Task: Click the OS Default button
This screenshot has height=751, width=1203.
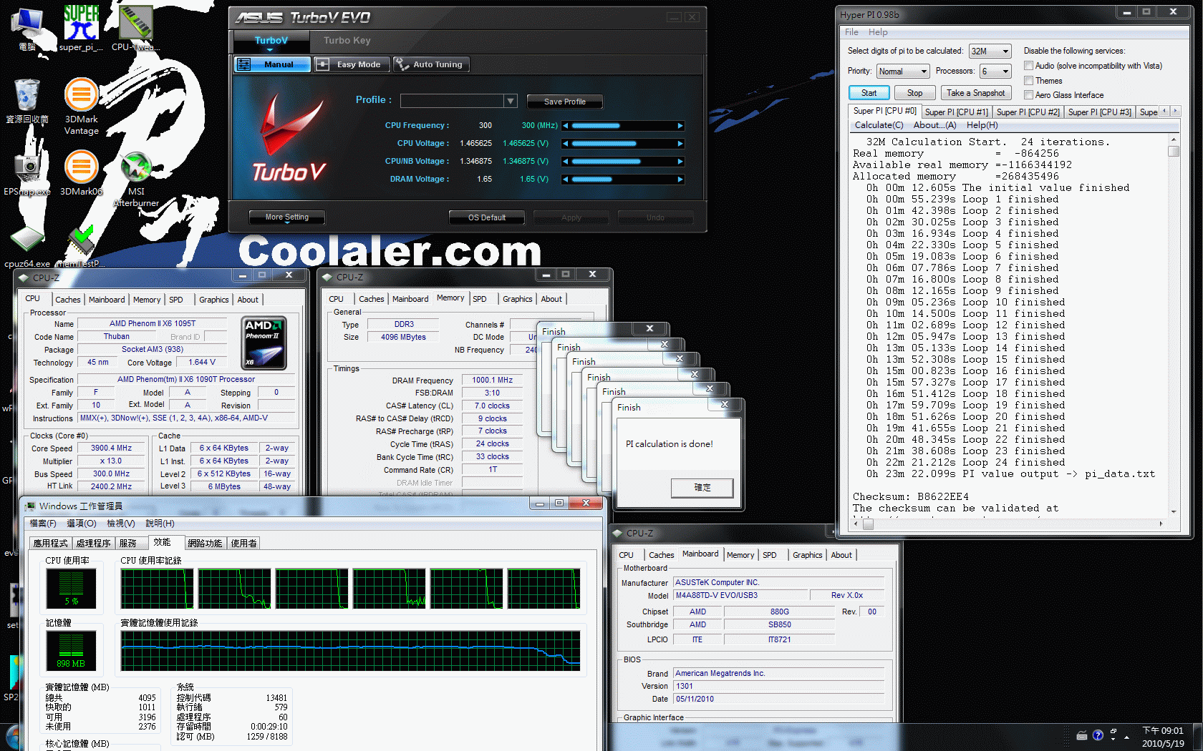Action: point(486,217)
